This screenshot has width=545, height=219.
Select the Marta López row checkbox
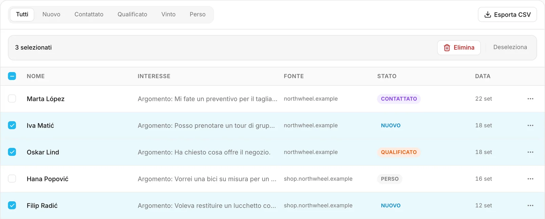click(x=12, y=99)
